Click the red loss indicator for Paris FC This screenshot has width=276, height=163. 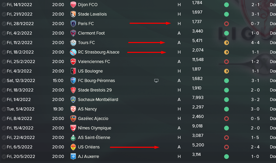(226, 24)
